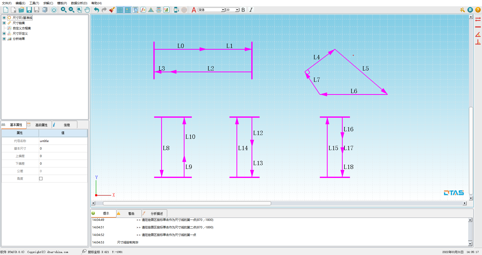Viewport: 482px width, 255px height.
Task: Click the fx formula icon
Action: click(x=143, y=10)
